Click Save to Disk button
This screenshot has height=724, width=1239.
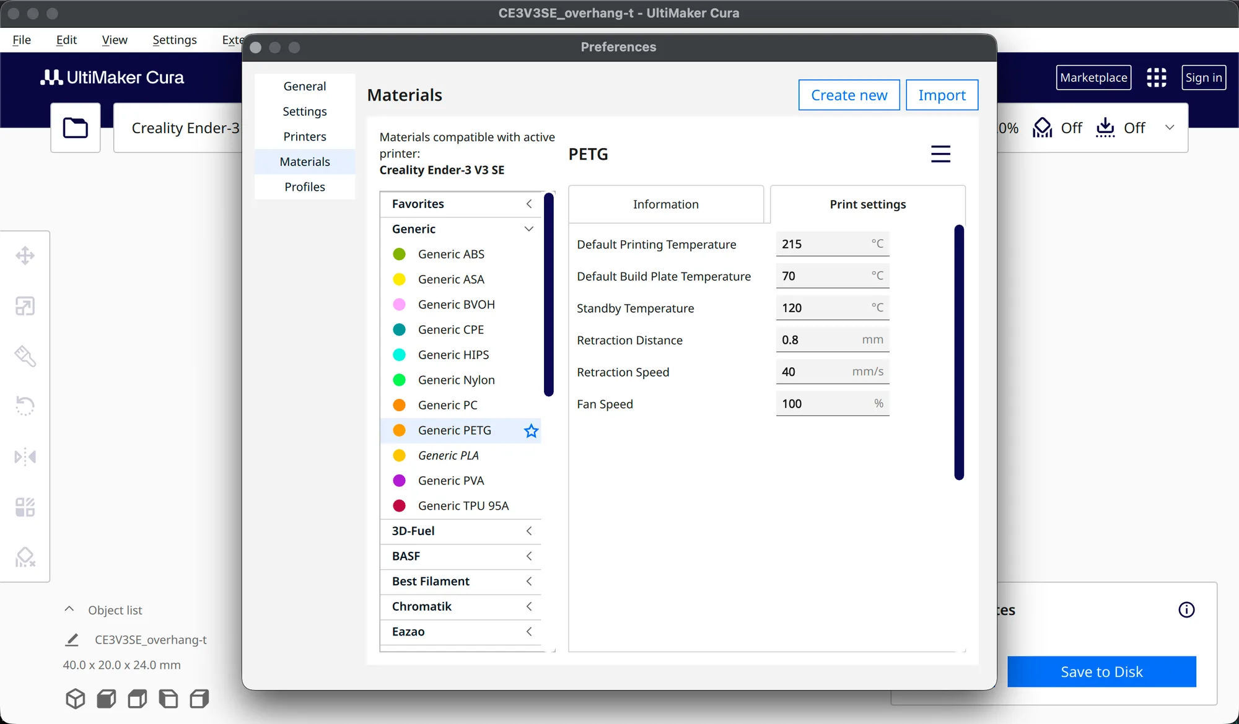click(1101, 672)
